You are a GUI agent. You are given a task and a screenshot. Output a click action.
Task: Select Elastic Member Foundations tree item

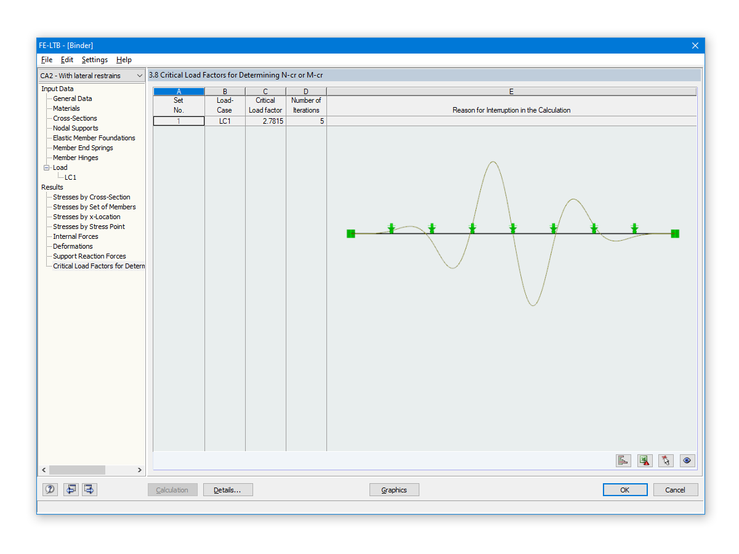point(94,138)
